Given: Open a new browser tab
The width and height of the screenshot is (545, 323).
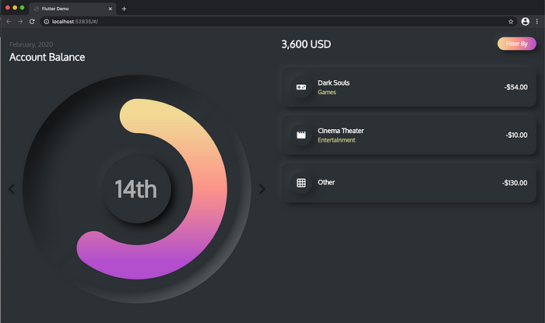Looking at the screenshot, I should point(124,9).
